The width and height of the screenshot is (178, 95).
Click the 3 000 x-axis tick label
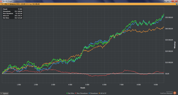(x=53, y=85)
